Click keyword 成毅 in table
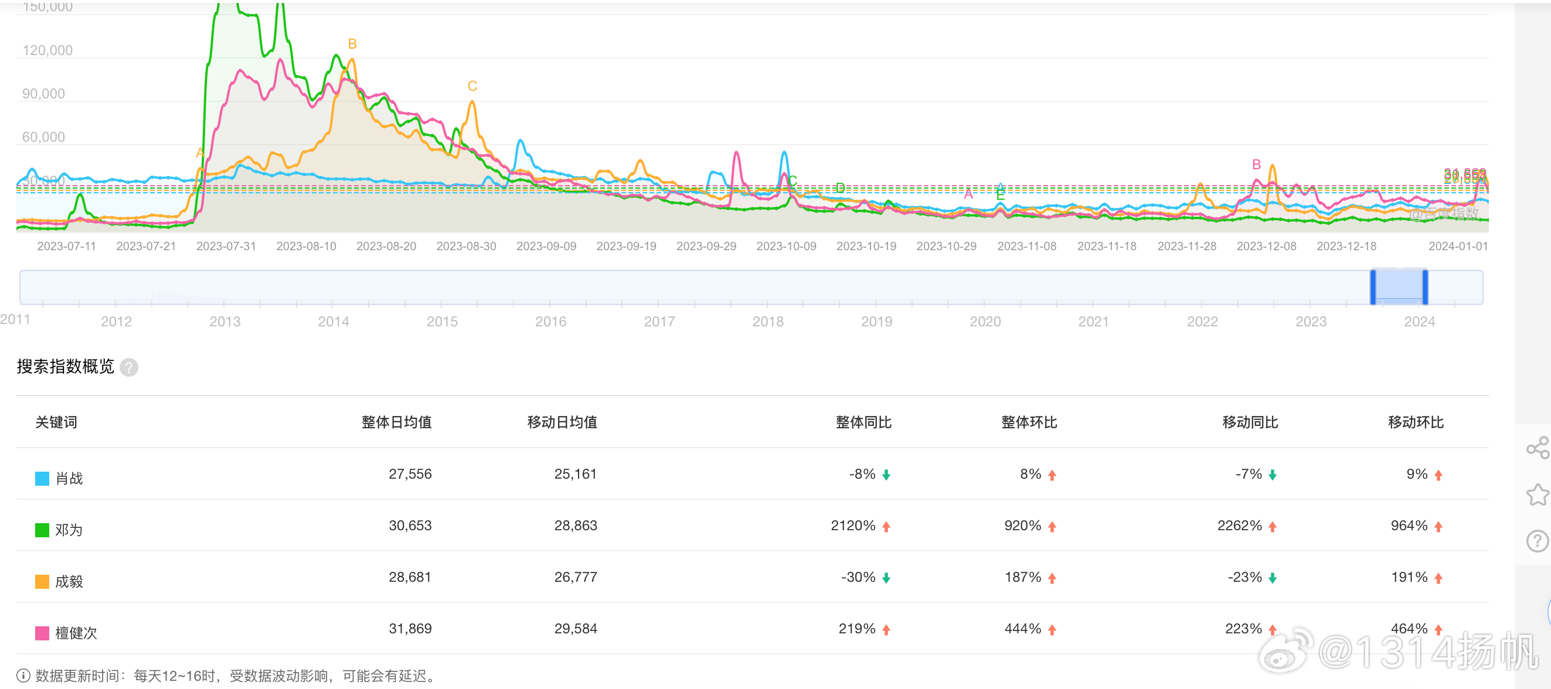Viewport: 1551px width, 689px height. point(69,581)
